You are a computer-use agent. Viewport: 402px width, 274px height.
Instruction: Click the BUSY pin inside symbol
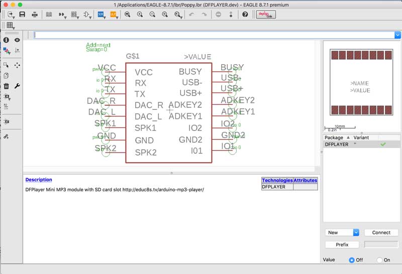(190, 71)
